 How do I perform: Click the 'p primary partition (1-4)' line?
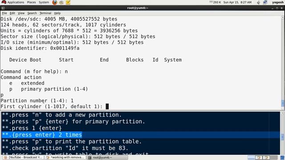click(49, 89)
